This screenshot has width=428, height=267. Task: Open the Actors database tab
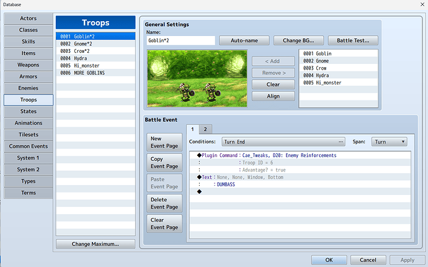pos(29,18)
